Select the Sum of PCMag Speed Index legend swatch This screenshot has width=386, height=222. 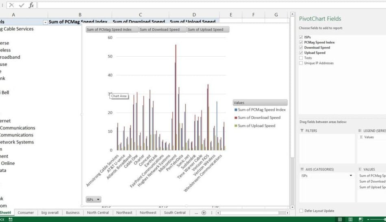(236, 110)
